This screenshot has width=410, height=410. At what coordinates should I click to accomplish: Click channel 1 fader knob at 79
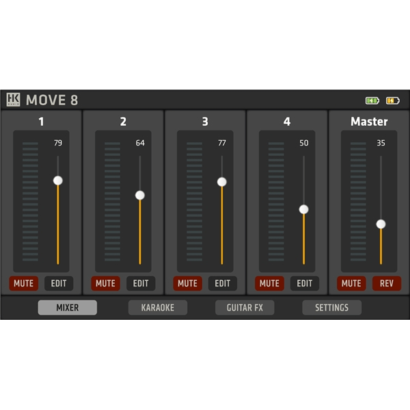pyautogui.click(x=58, y=180)
